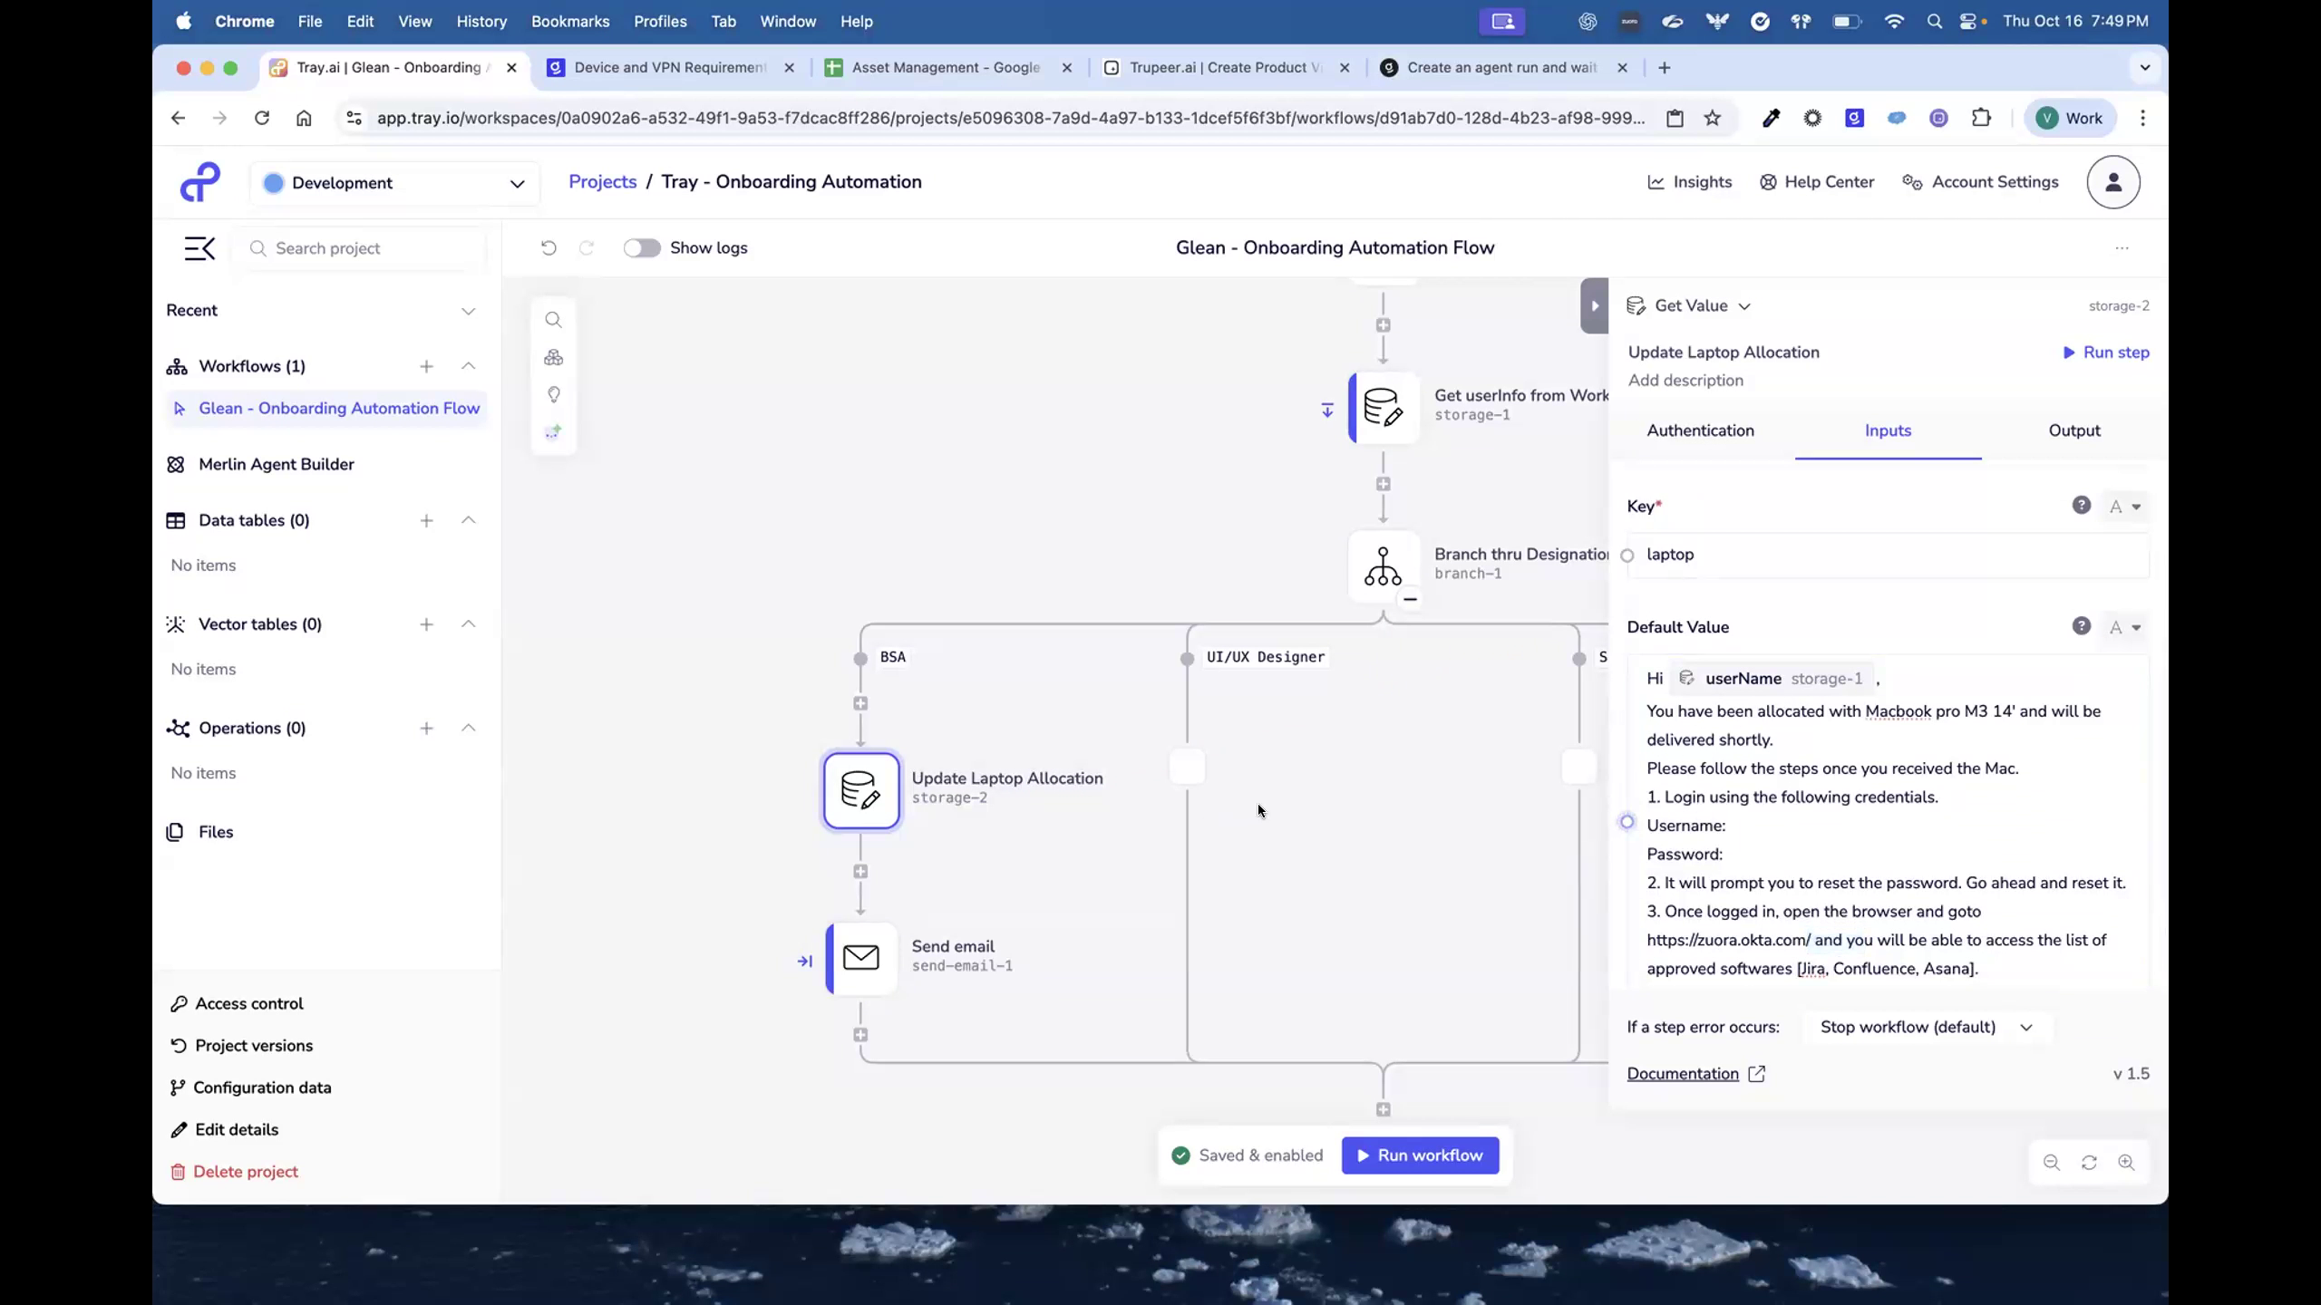
Task: Collapse the Workflows section in the sidebar
Action: 468,366
